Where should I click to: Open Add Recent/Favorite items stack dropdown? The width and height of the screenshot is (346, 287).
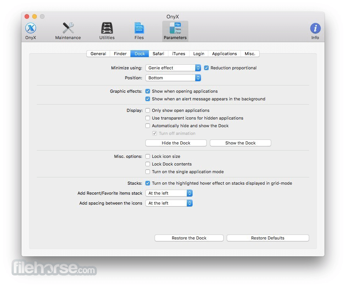tap(169, 193)
